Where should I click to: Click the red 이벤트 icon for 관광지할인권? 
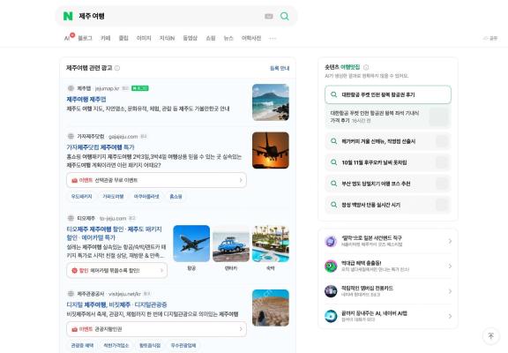[x=74, y=329]
